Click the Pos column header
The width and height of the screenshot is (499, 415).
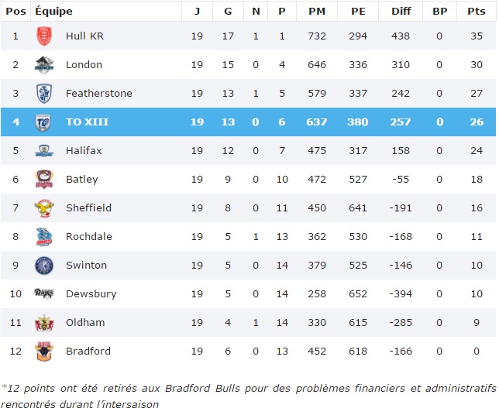(x=15, y=12)
